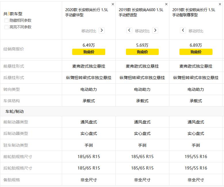The image size is (224, 187).
Task: Click the 前制动器类型 row label
Action: (x=16, y=122)
